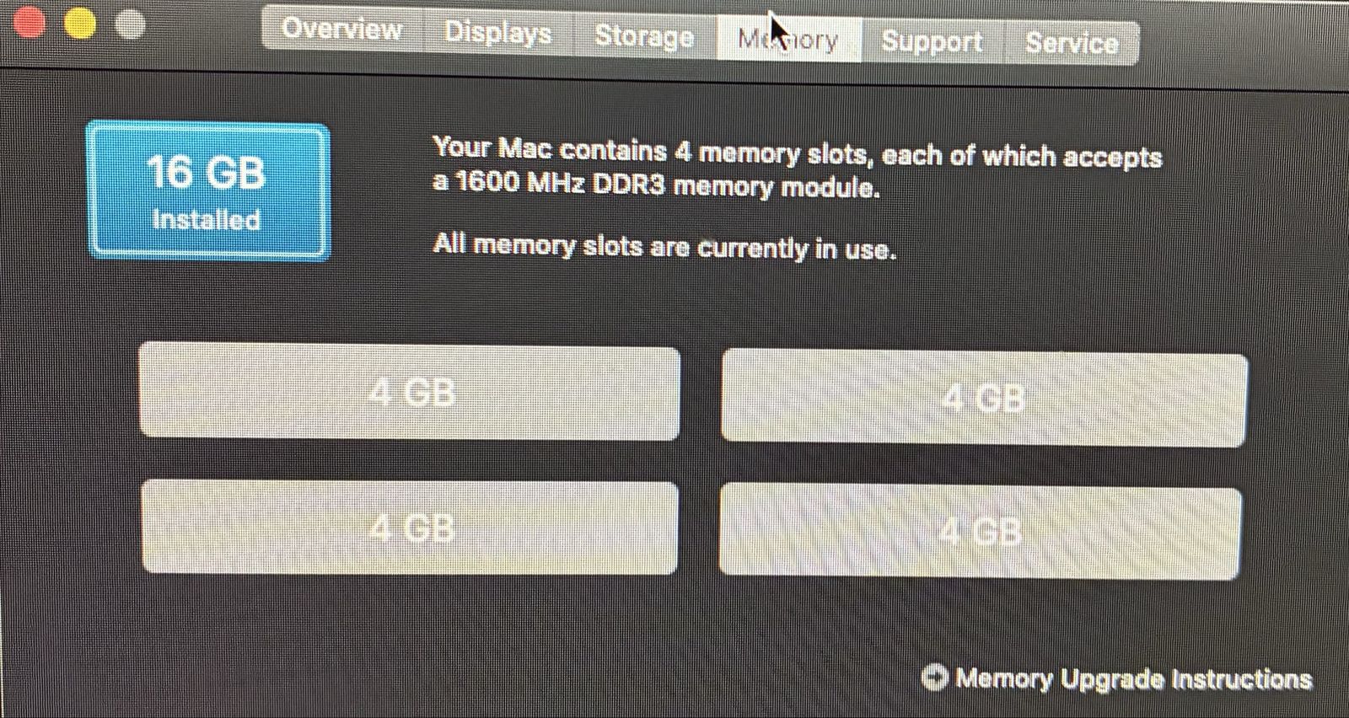The image size is (1349, 718).
Task: Click the "Installed" label under 16 GB
Action: (x=207, y=220)
